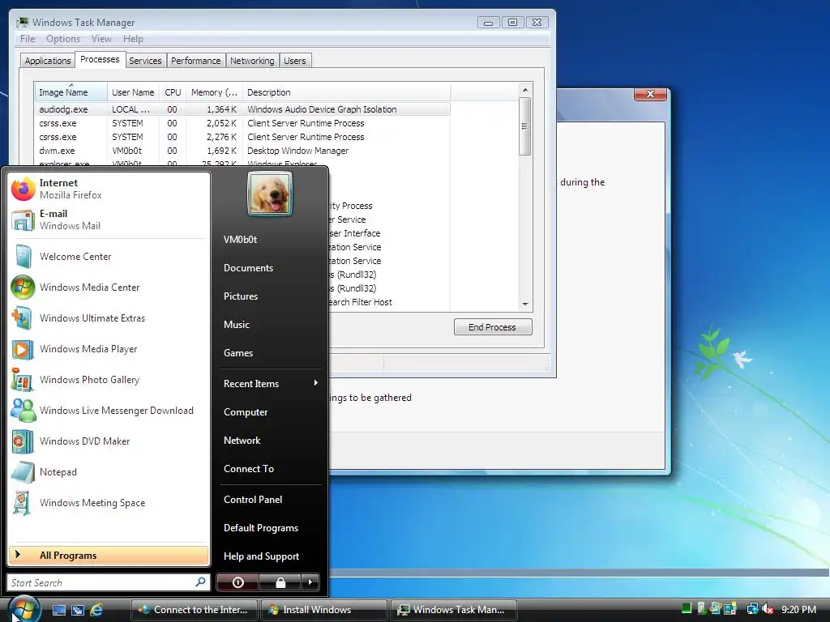The width and height of the screenshot is (830, 622).
Task: Select audiodg.exe process row
Action: click(x=242, y=109)
